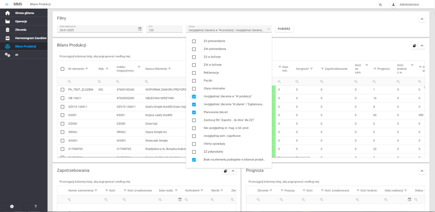Click the help question mark icon

(35, 206)
